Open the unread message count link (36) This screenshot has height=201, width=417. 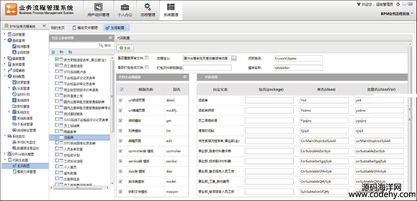click(410, 4)
